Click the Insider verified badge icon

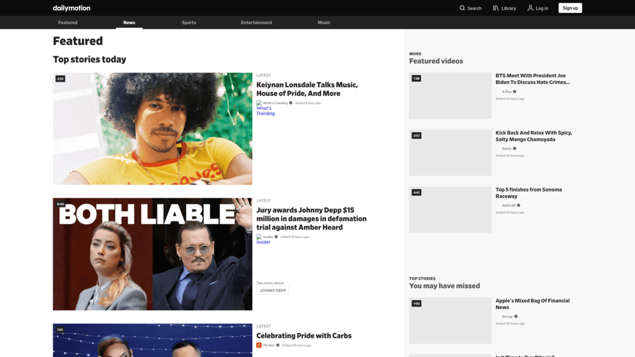tap(276, 237)
